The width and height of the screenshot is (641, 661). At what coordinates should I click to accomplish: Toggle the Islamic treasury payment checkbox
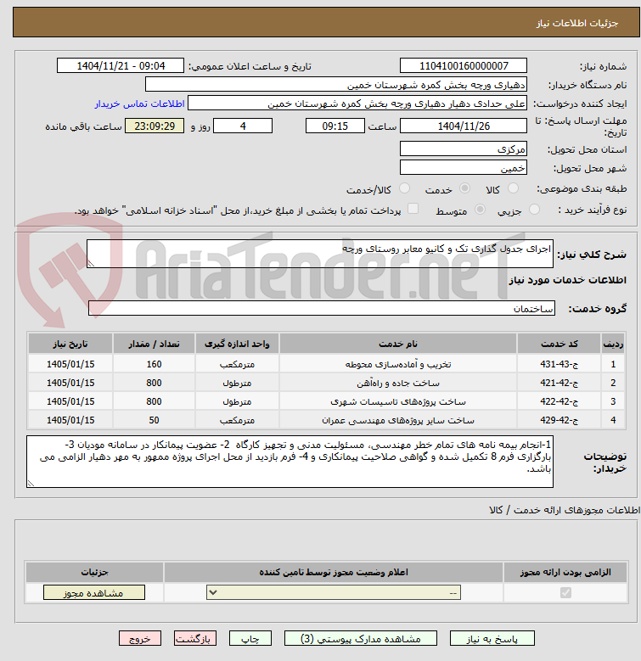(413, 209)
